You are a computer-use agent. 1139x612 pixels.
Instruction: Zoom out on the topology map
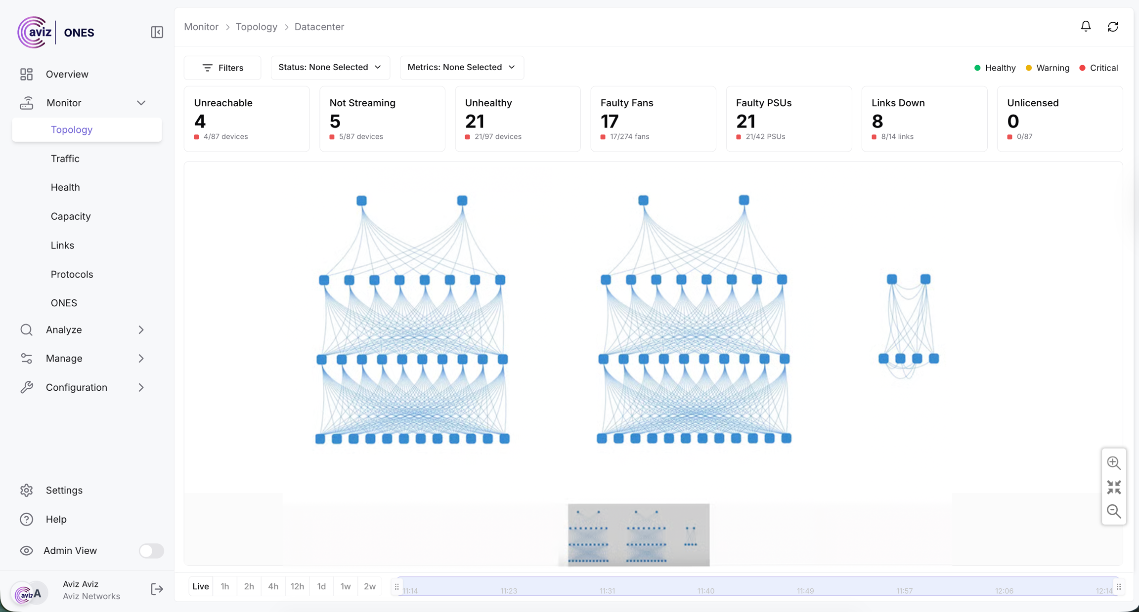(1113, 511)
